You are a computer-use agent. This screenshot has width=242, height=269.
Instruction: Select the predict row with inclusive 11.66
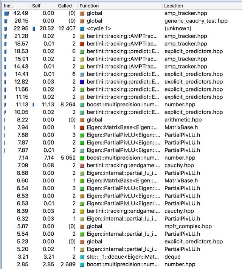click(122, 89)
